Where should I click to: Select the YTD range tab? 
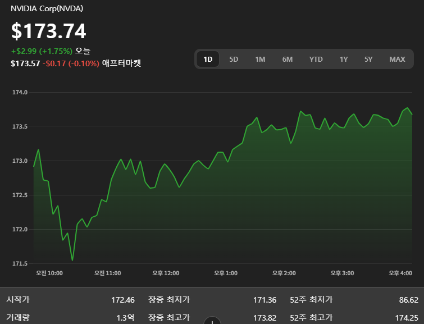click(x=316, y=59)
